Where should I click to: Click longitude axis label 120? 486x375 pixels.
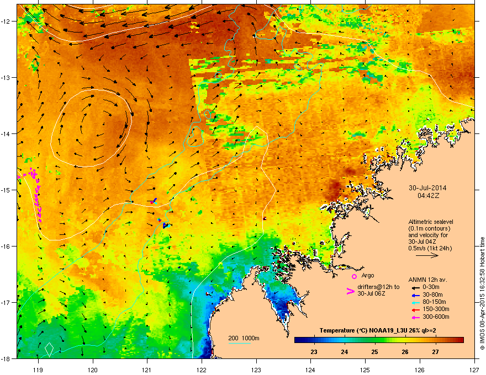coord(92,369)
